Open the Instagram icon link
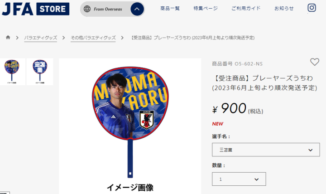The image size is (326, 194). point(312,8)
